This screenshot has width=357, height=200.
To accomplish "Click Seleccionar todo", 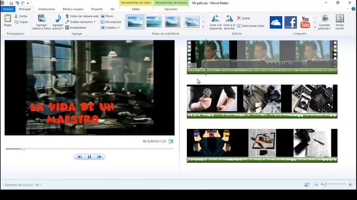I will (x=250, y=26).
